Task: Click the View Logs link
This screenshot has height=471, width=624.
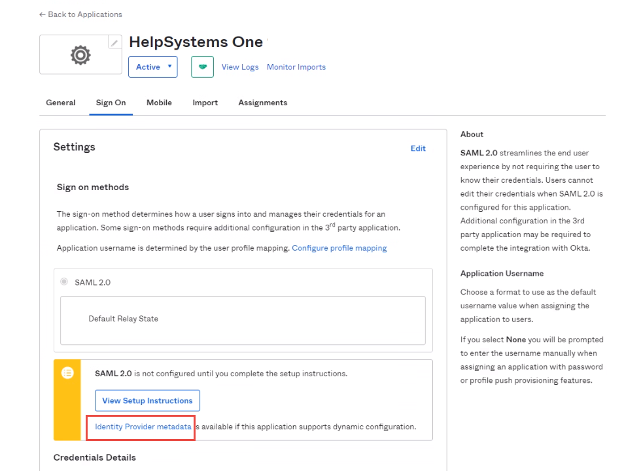Action: (x=240, y=67)
